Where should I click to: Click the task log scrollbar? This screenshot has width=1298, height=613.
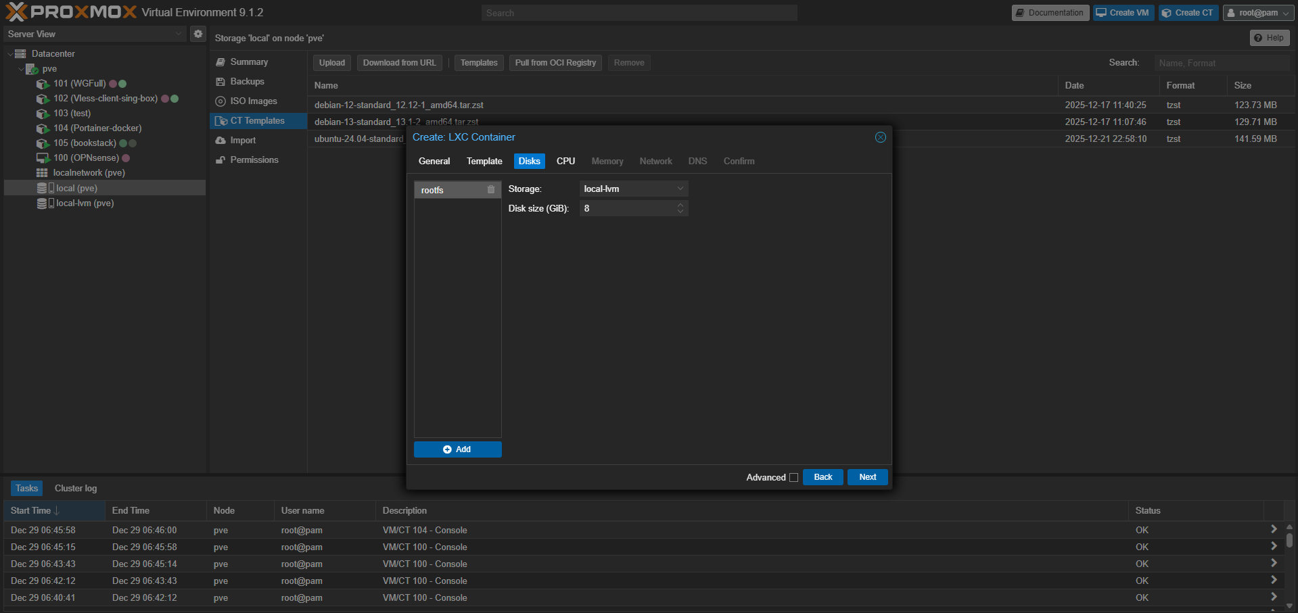1289,540
